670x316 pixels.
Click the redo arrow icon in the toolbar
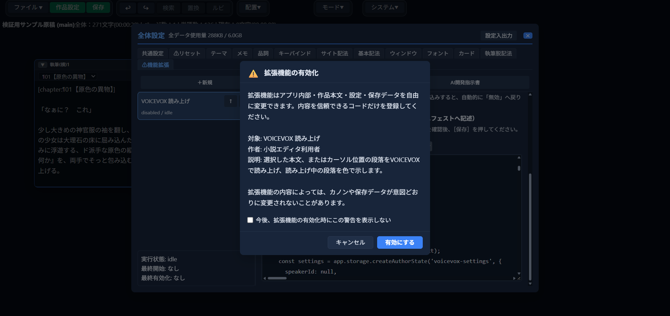146,8
